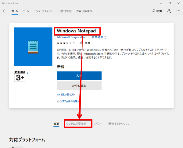Open Microsoft Corporation publisher link

tap(72, 37)
